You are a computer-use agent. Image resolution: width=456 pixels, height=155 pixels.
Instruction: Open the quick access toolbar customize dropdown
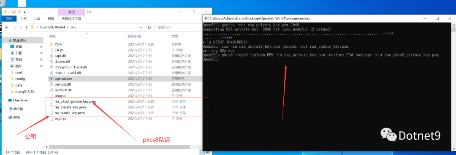[24, 12]
